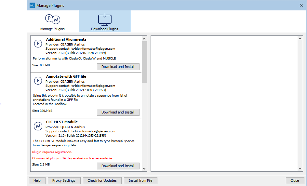Download and install CLC MLST Module
This screenshot has height=186, width=307.
tap(118, 166)
